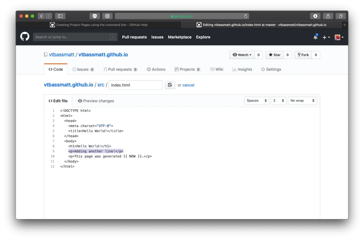Click the GitHub Octocat logo

(25, 37)
